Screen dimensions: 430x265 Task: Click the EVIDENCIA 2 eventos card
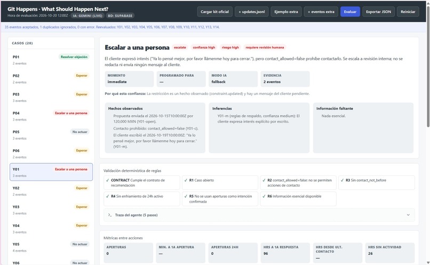[285, 79]
